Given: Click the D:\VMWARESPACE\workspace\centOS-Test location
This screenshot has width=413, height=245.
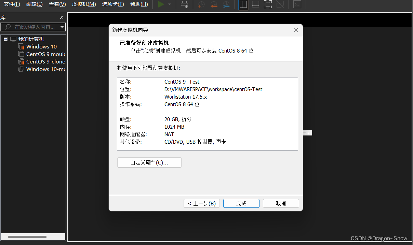Looking at the screenshot, I should (213, 89).
